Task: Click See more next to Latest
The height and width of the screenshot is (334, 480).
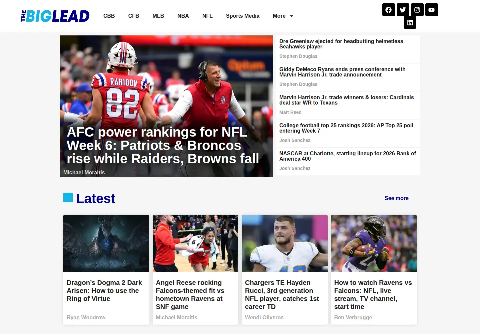Action: pyautogui.click(x=396, y=198)
